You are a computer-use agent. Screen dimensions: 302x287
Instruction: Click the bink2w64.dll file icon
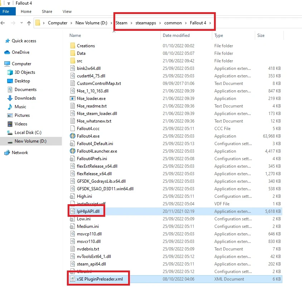click(73, 68)
